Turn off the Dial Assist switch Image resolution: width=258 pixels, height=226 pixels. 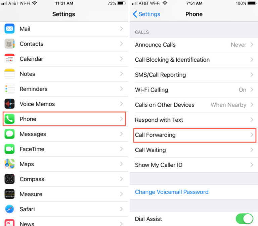coord(244,219)
